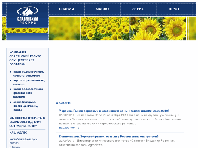
Task: Click the double-arrow next to подробнее
Action: pos(78,128)
